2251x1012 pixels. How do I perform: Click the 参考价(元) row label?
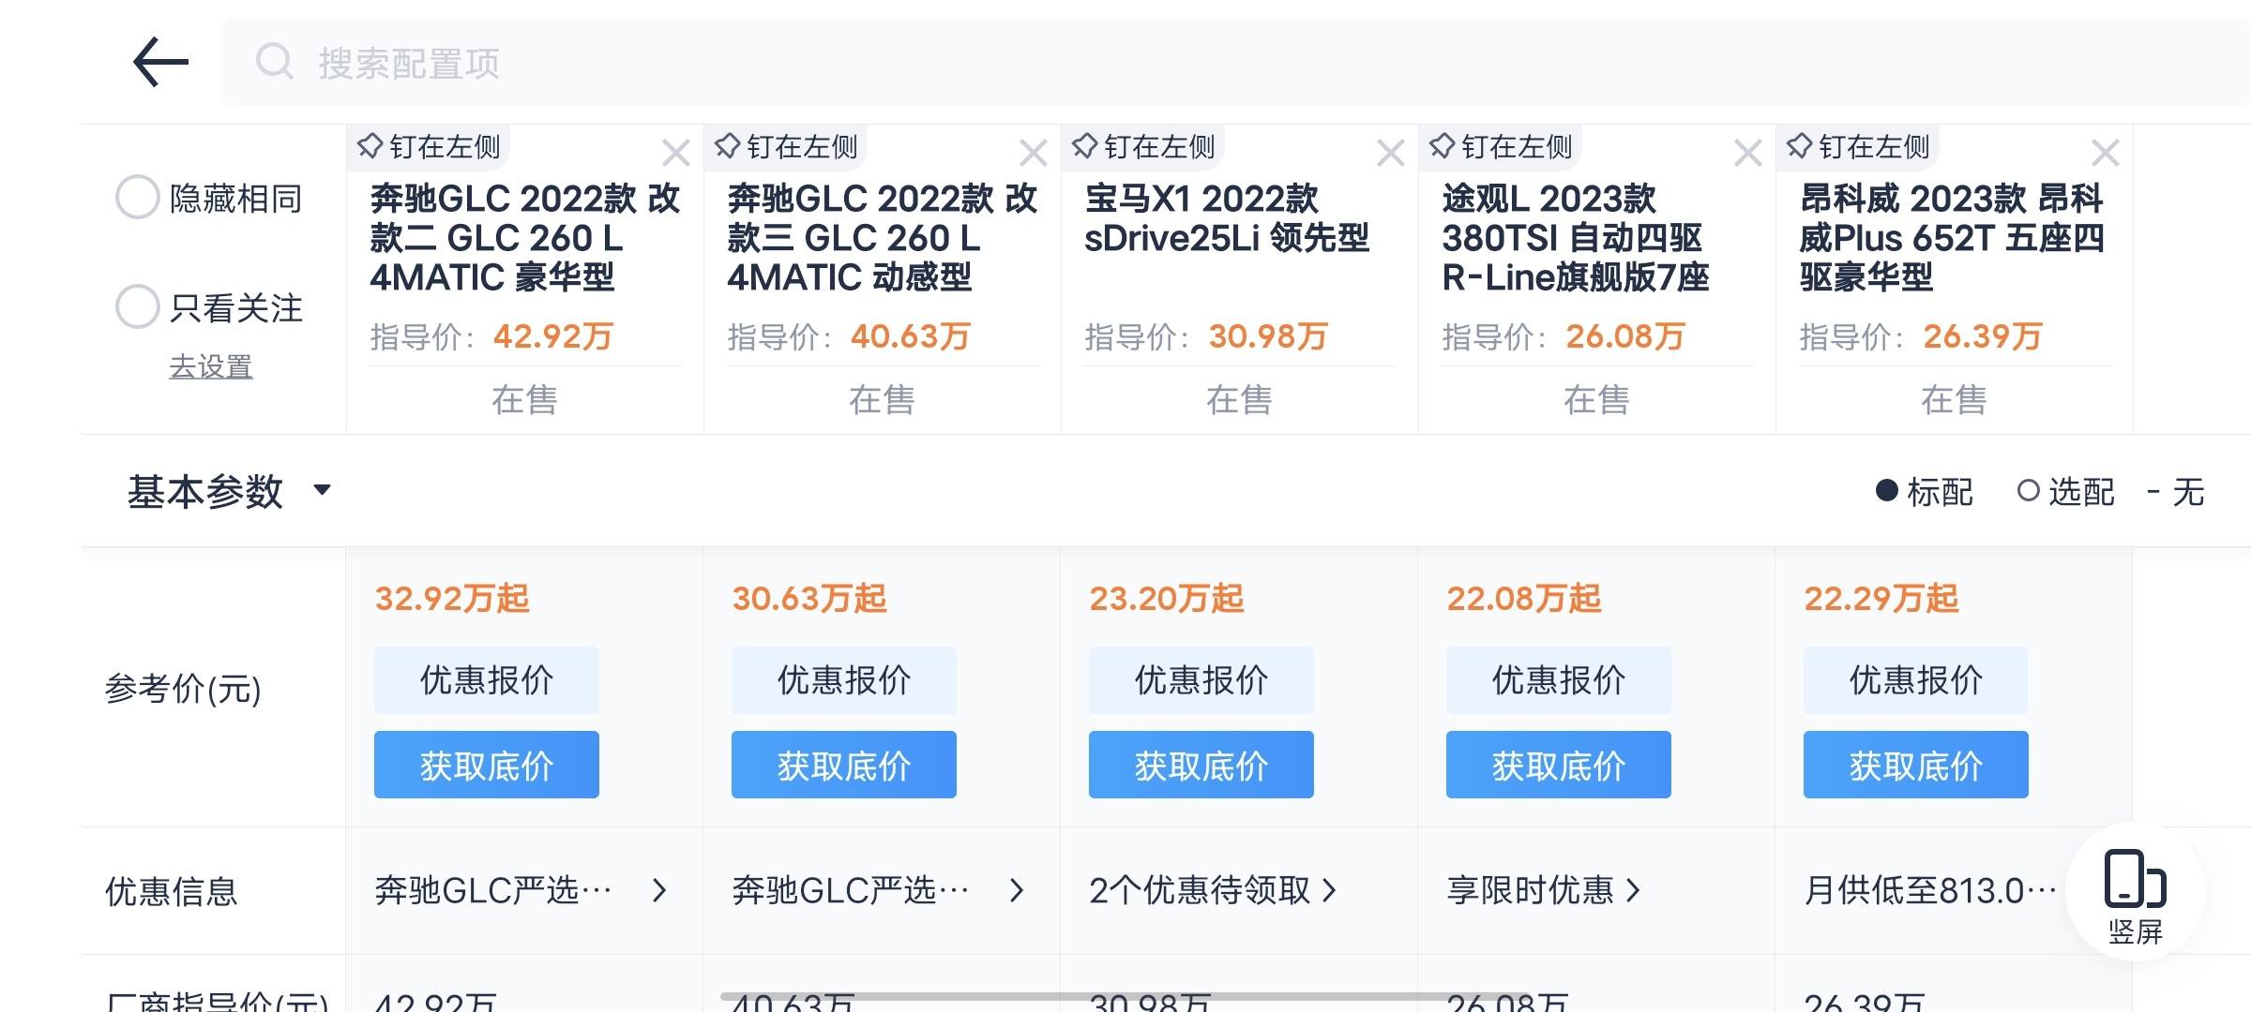(183, 689)
